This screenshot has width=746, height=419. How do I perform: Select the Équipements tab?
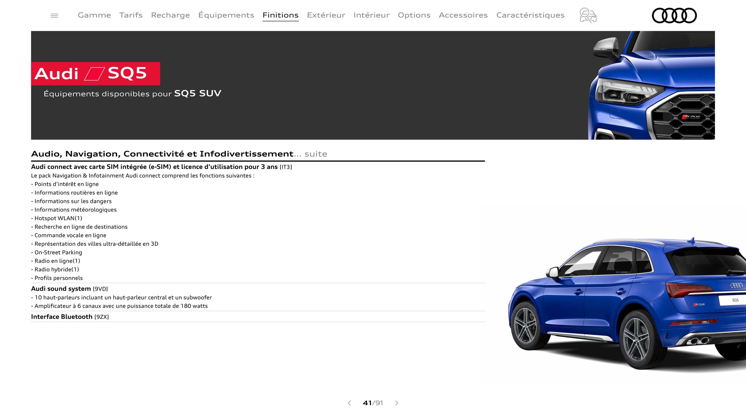point(226,15)
